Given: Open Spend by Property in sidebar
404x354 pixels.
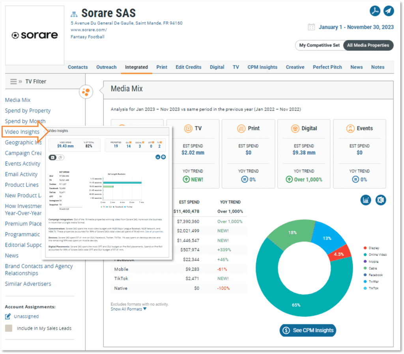Looking at the screenshot, I should [28, 111].
